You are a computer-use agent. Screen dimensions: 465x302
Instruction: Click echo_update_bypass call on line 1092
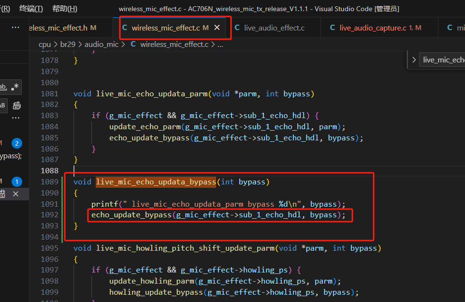131,215
